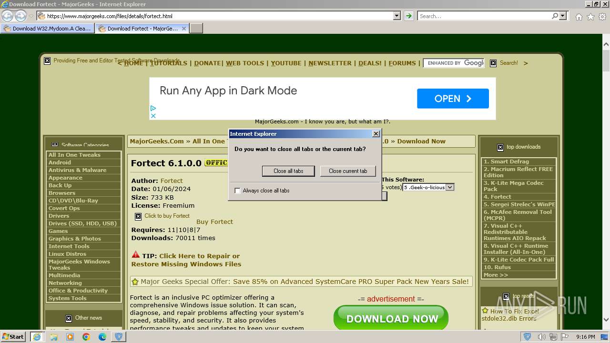The width and height of the screenshot is (610, 343).
Task: Click the green DOWNLOAD NOW button
Action: pos(391,318)
